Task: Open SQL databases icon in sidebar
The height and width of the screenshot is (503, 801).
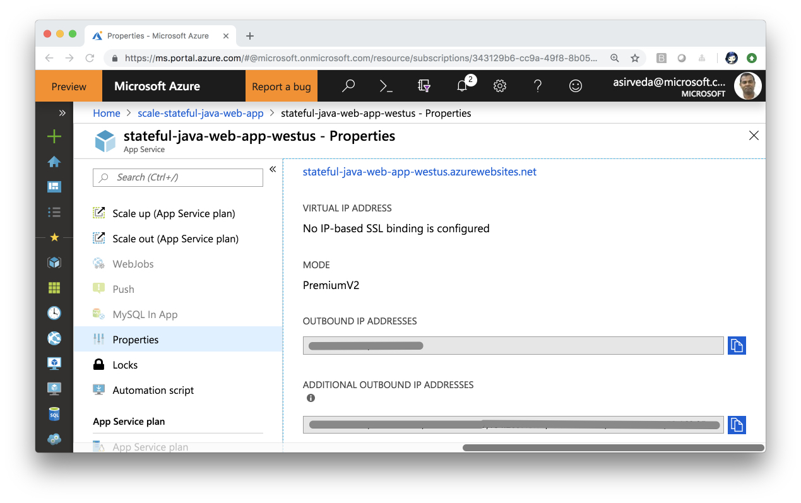Action: (x=54, y=414)
